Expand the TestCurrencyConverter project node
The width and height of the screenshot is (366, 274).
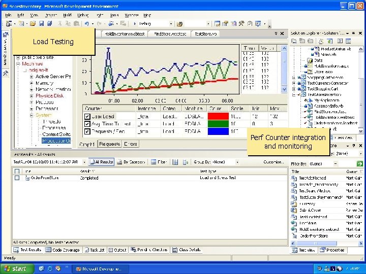tap(294, 83)
